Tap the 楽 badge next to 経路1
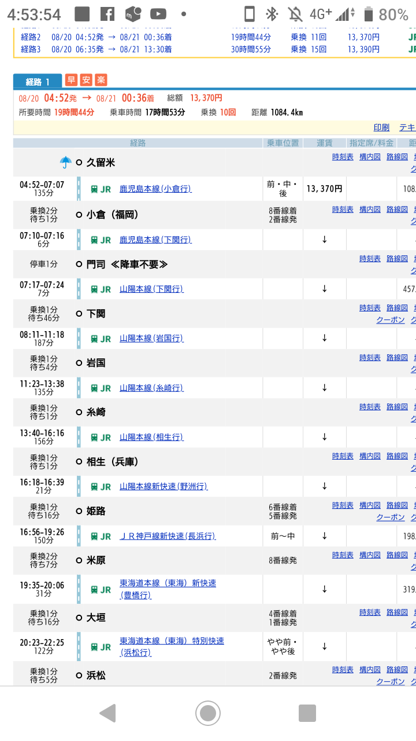 pyautogui.click(x=101, y=80)
